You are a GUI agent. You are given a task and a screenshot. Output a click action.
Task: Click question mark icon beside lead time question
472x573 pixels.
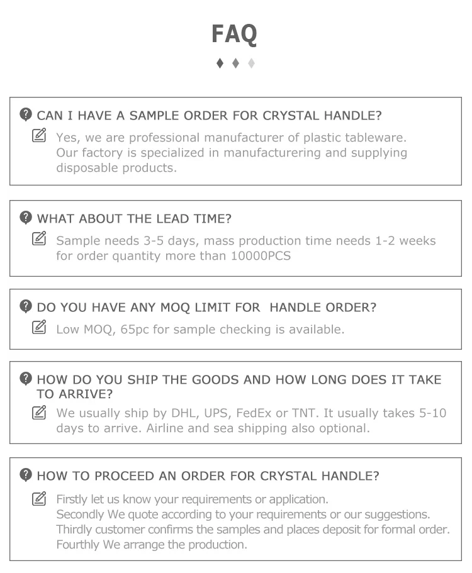(26, 218)
